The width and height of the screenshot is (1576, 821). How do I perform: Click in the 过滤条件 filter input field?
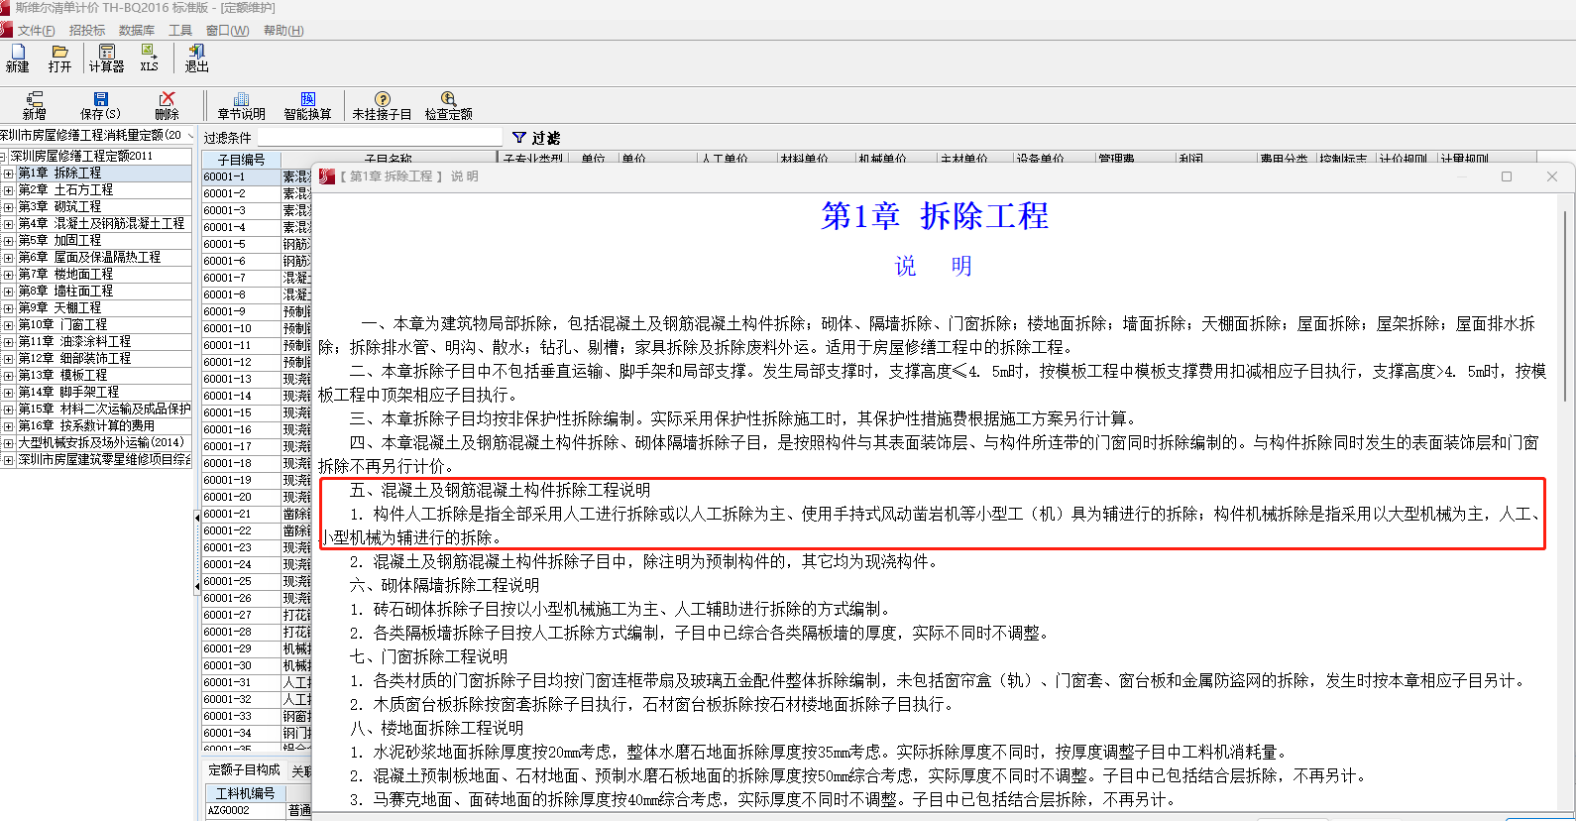tap(379, 137)
